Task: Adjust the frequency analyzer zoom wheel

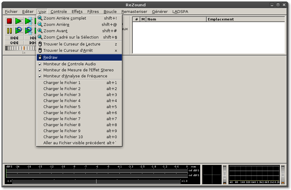Action: pyautogui.click(x=283, y=175)
